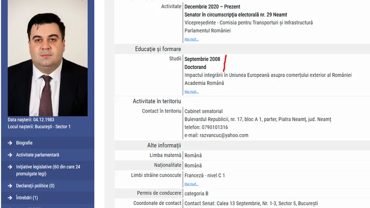370x208 pixels.
Task: Click 'Academia Română' institution text
Action: click(x=204, y=83)
